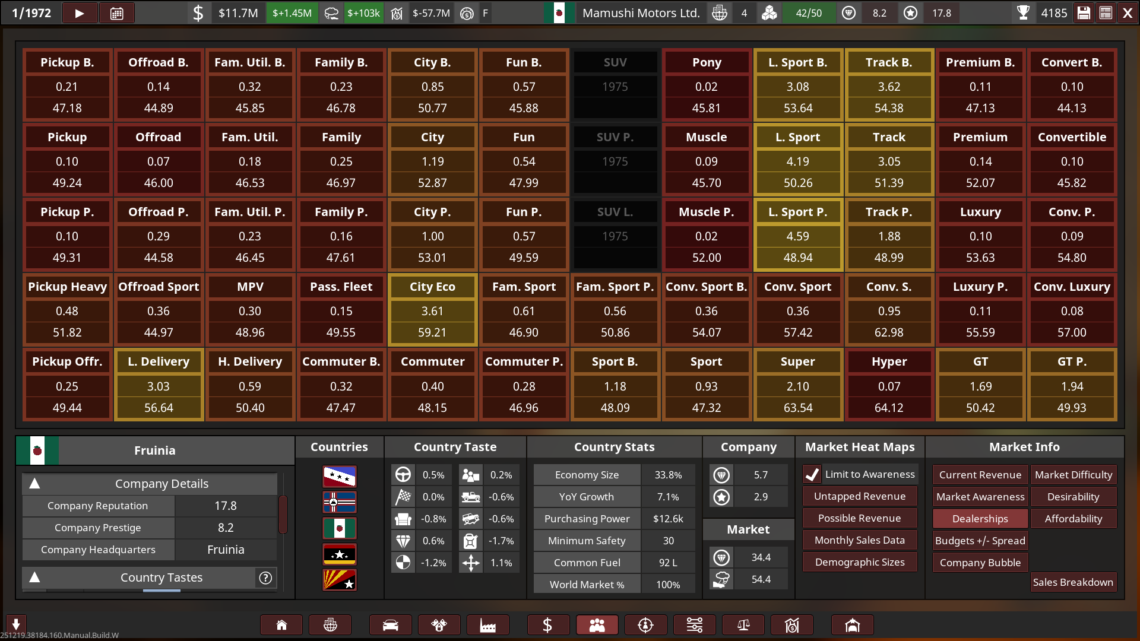Select the L. Delivery market segment
Viewport: 1140px width, 641px height.
159,385
